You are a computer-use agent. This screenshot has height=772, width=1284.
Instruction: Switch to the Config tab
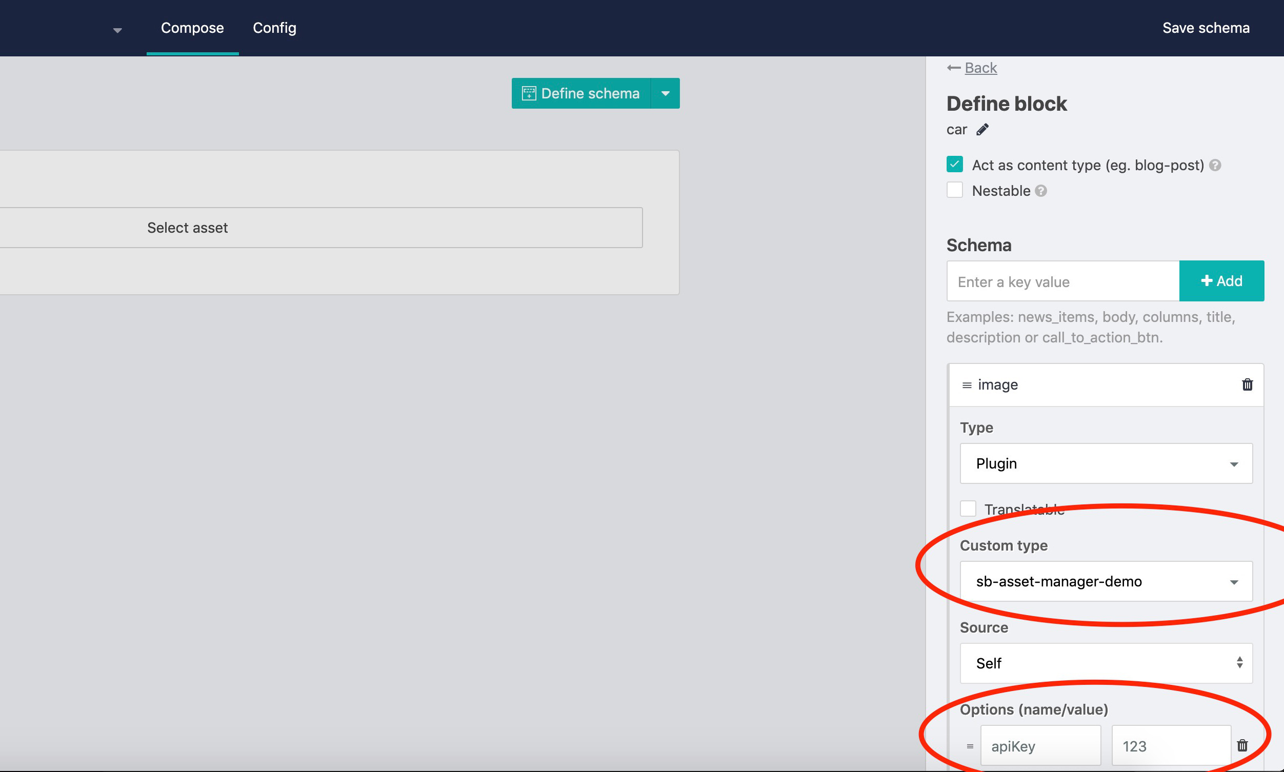pyautogui.click(x=274, y=28)
